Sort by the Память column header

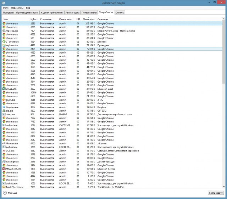pyautogui.click(x=89, y=19)
